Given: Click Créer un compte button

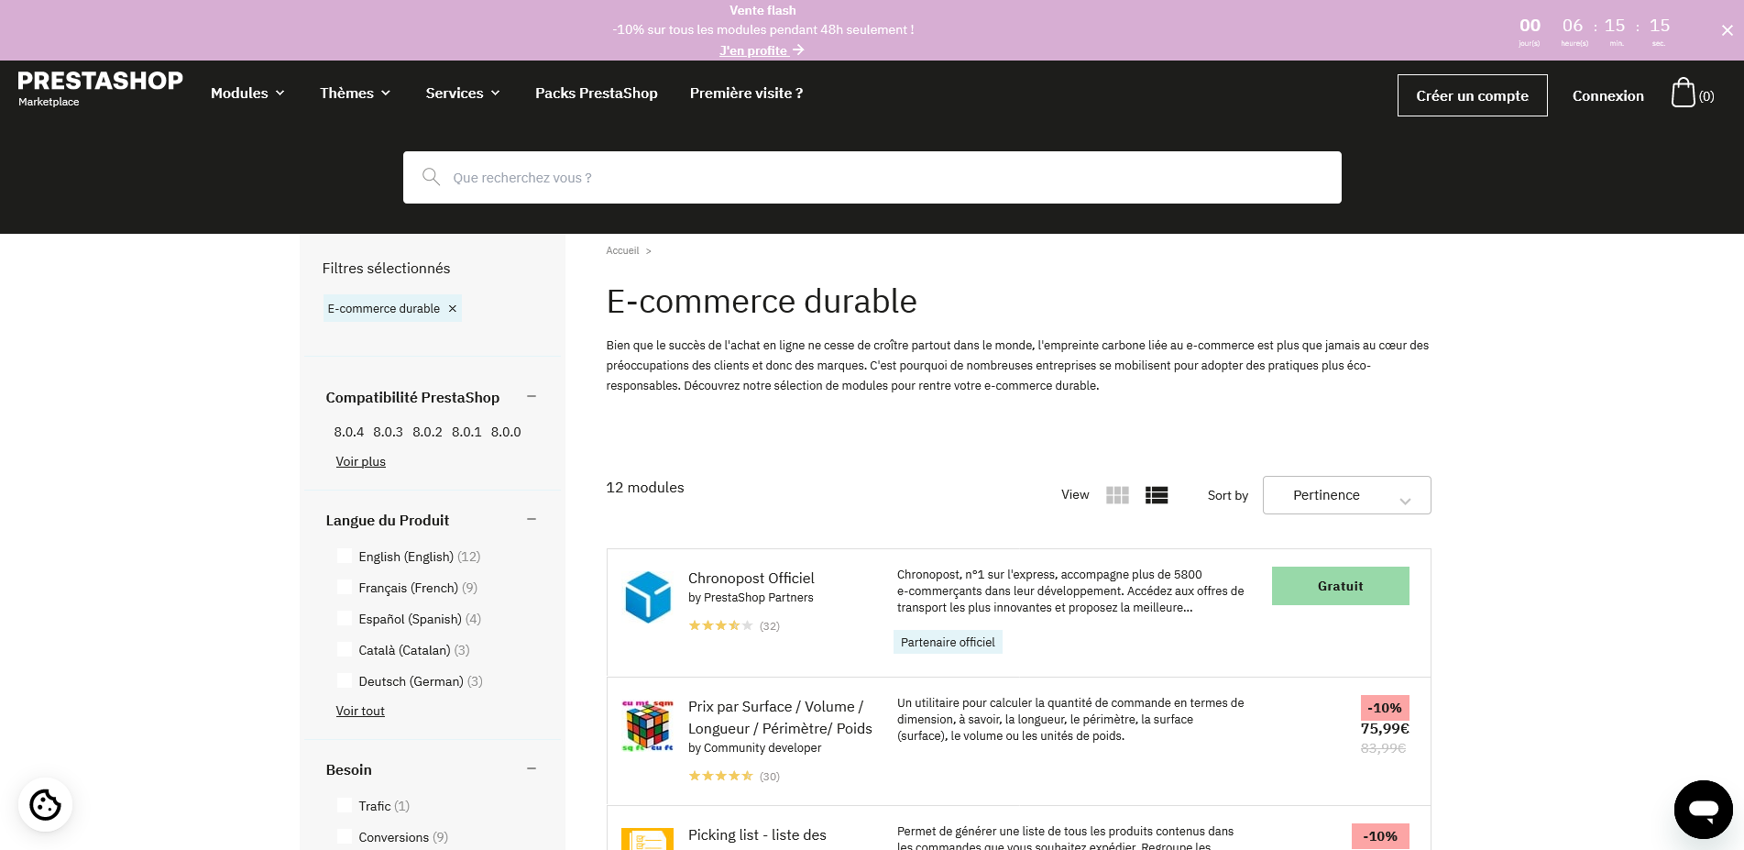Looking at the screenshot, I should (1472, 95).
